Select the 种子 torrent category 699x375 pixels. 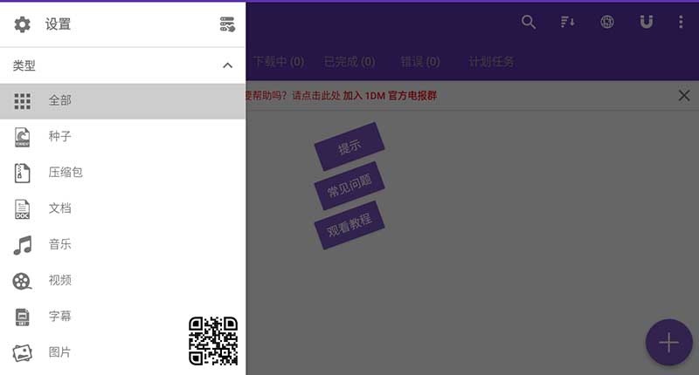tap(59, 136)
